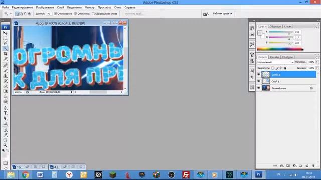
Task: Select the Dodge tool
Action: [x=5, y=102]
